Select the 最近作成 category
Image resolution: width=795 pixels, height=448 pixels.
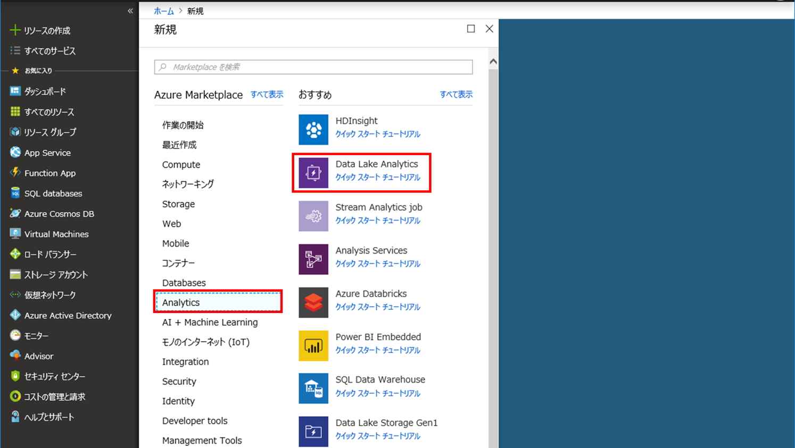179,145
